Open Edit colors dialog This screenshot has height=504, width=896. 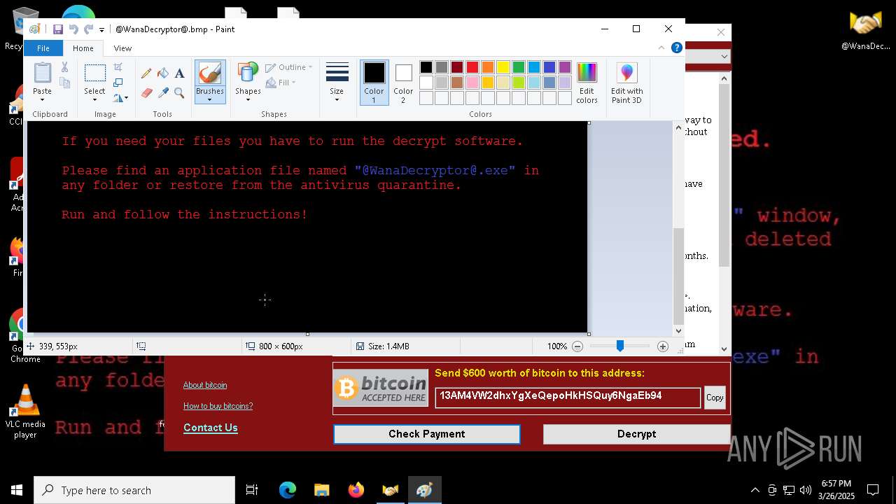pyautogui.click(x=587, y=83)
